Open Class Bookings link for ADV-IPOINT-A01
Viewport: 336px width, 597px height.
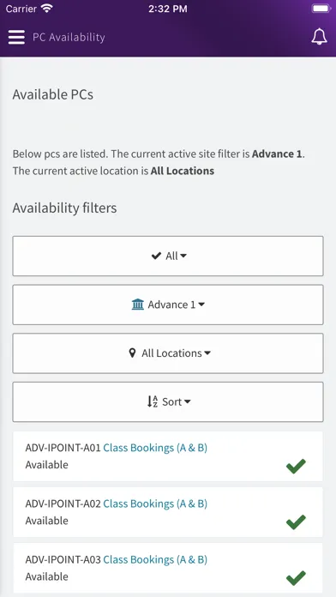pyautogui.click(x=155, y=448)
